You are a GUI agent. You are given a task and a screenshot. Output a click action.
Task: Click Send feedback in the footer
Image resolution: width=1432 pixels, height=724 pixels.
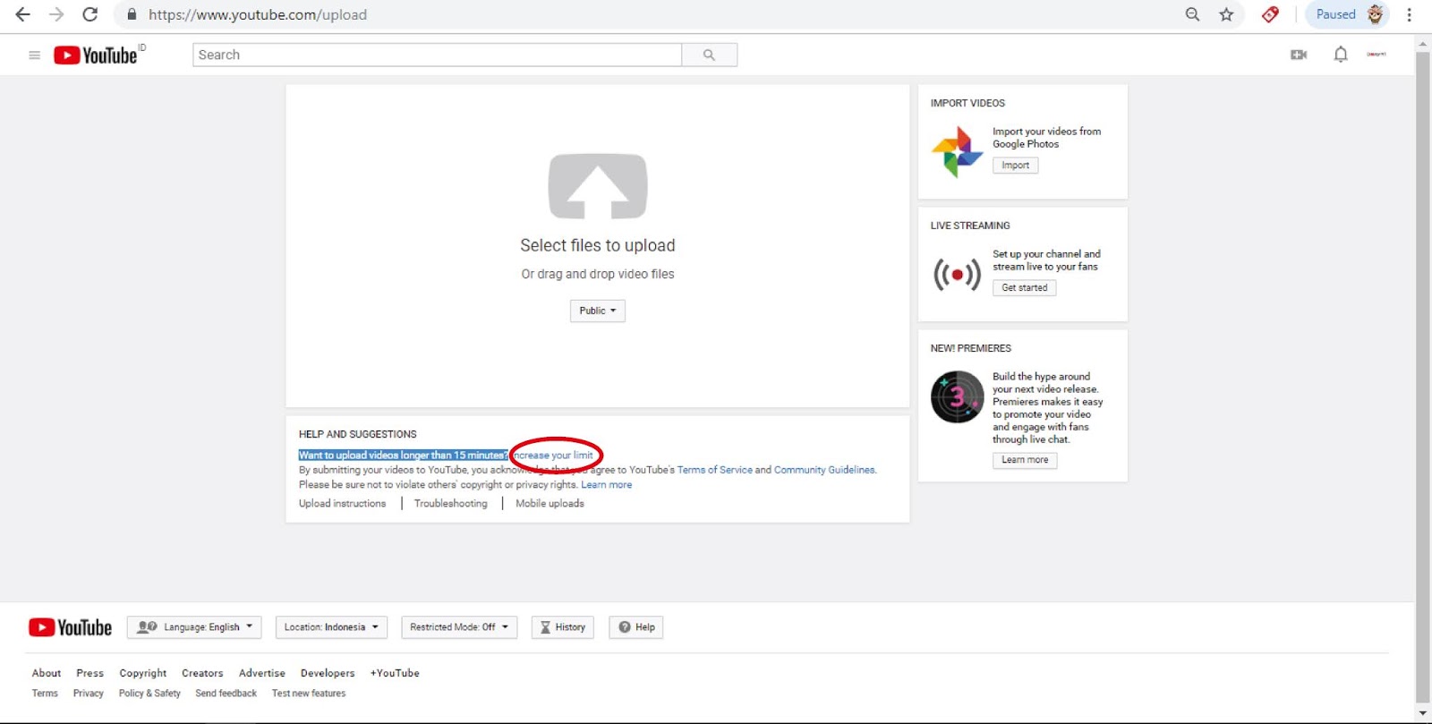pyautogui.click(x=226, y=694)
